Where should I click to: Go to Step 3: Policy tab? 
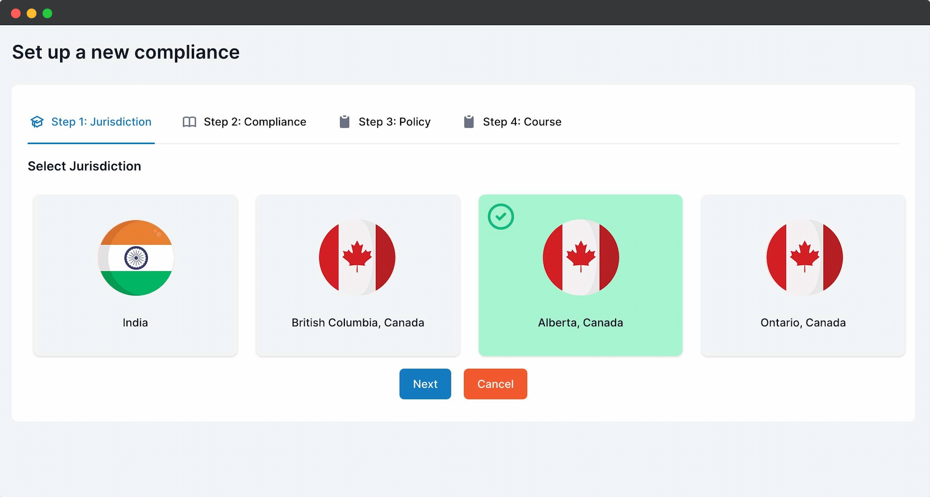[x=394, y=122]
